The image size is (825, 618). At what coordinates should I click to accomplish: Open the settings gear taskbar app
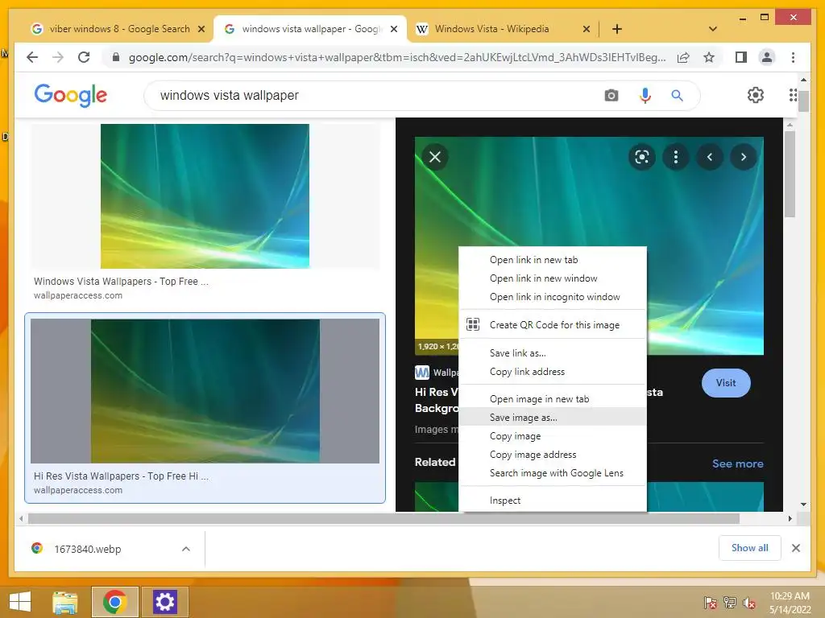[164, 602]
